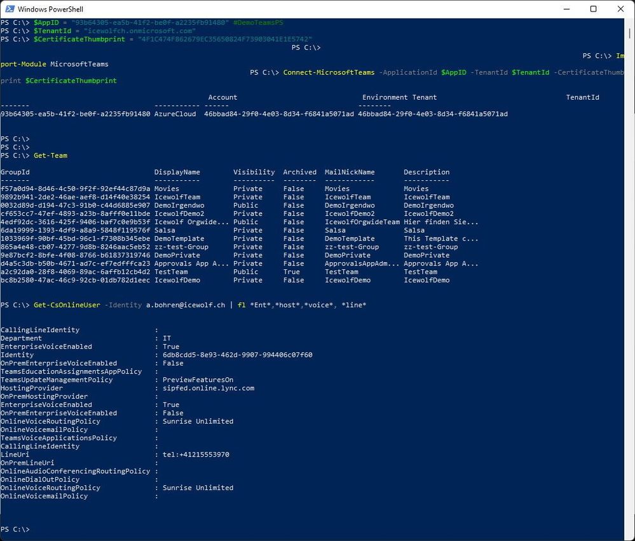Click the DemoIrgendwo display name
The width and height of the screenshot is (635, 541).
coord(179,205)
